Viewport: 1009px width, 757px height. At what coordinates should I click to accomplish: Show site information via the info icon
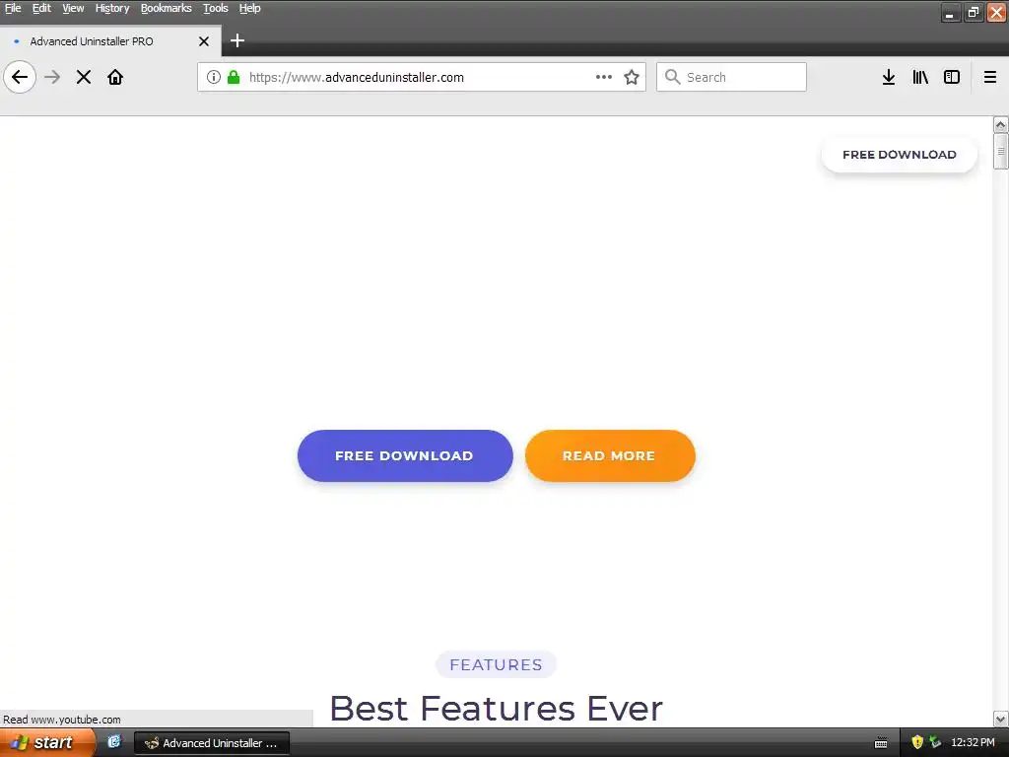click(x=214, y=77)
